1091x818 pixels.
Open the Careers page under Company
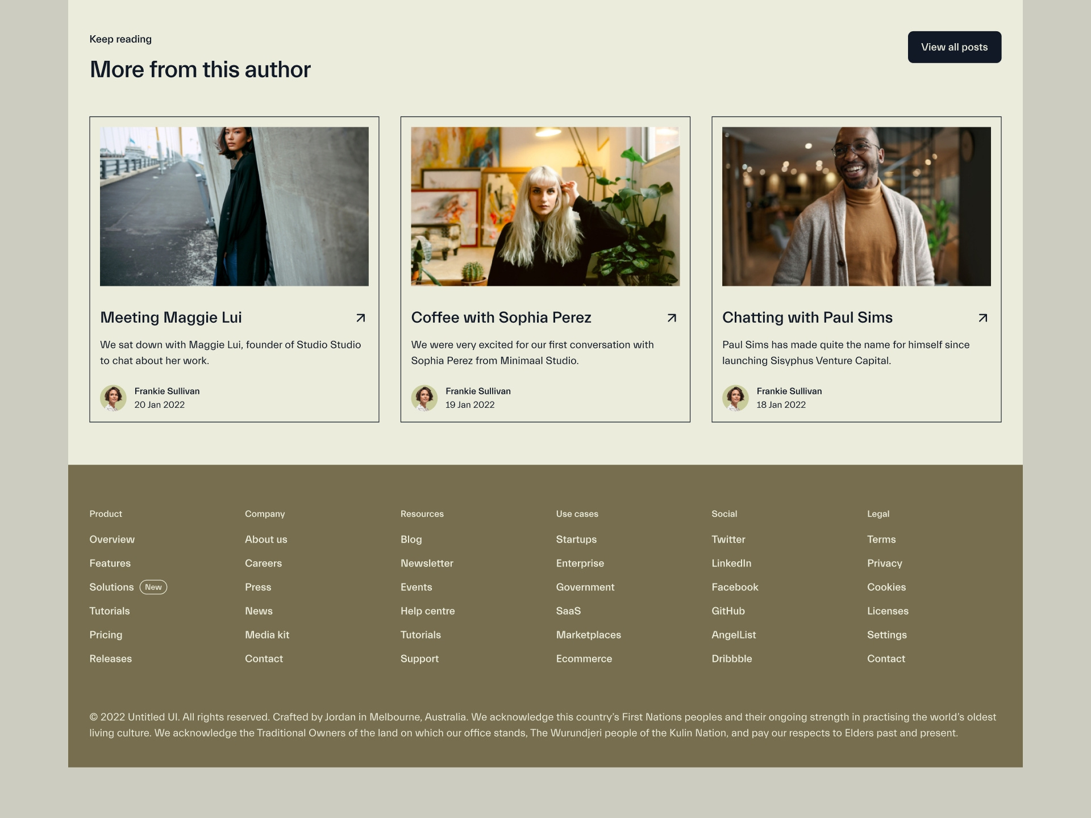tap(263, 563)
